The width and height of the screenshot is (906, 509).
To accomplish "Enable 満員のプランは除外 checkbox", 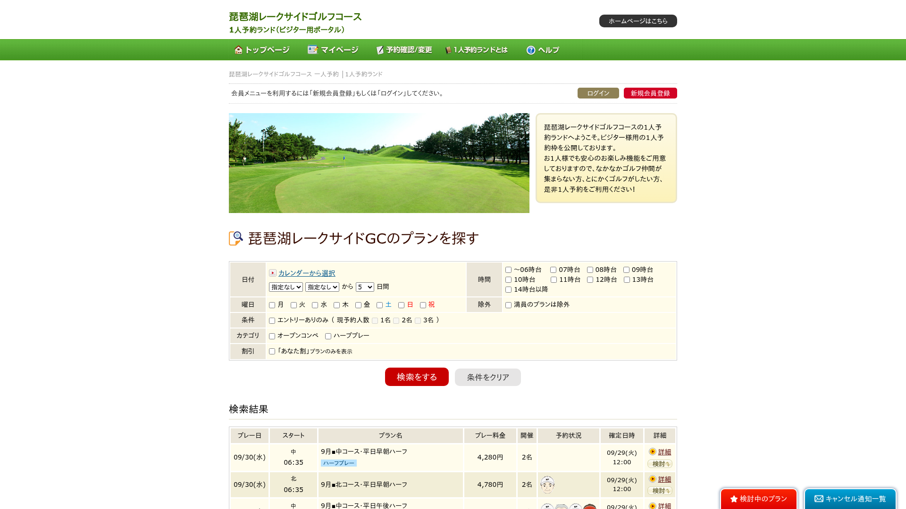I will (508, 305).
